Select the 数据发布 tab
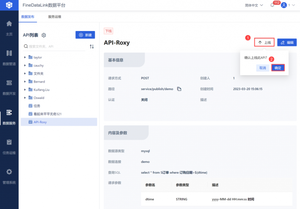Viewport: 300px width, 209px height. [28, 17]
